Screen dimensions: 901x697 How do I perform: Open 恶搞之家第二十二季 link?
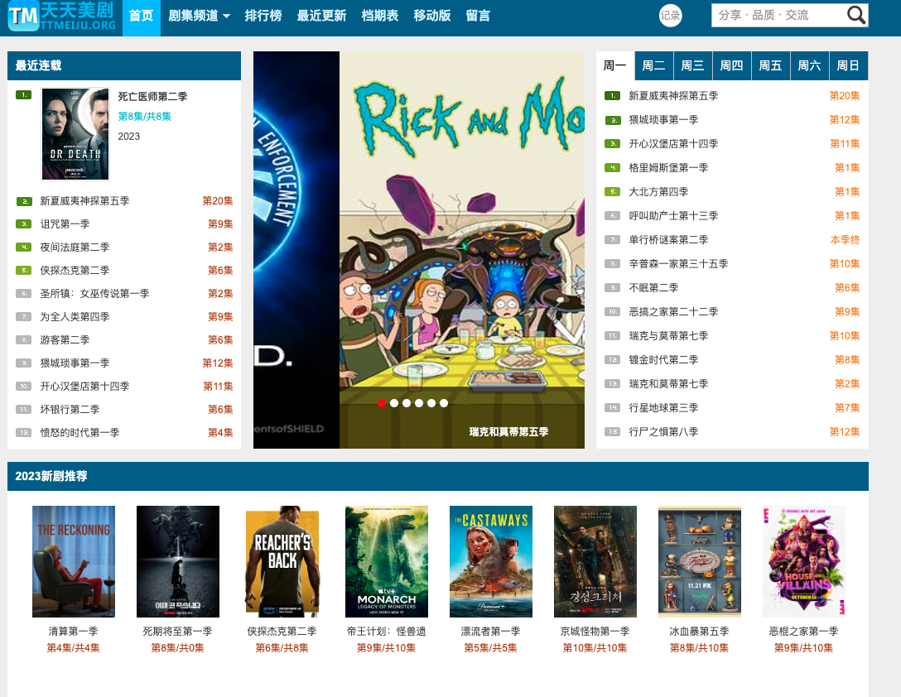click(673, 311)
